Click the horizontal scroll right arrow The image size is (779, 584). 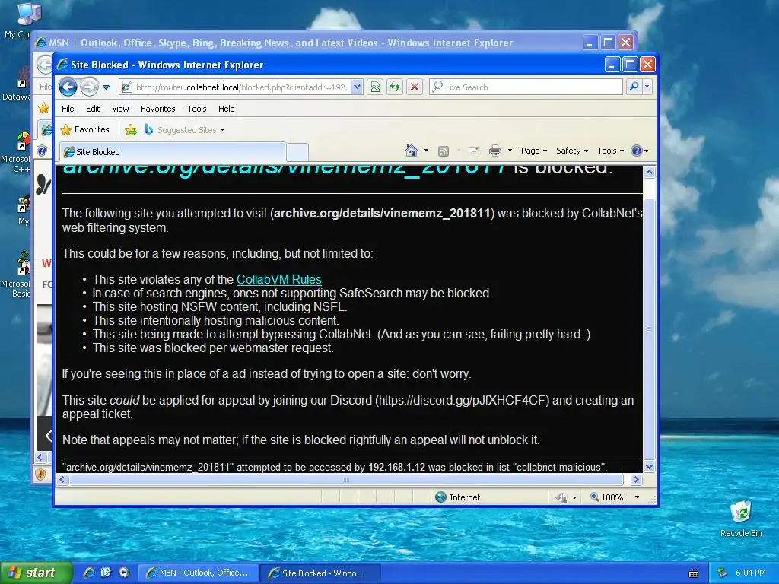tap(637, 480)
